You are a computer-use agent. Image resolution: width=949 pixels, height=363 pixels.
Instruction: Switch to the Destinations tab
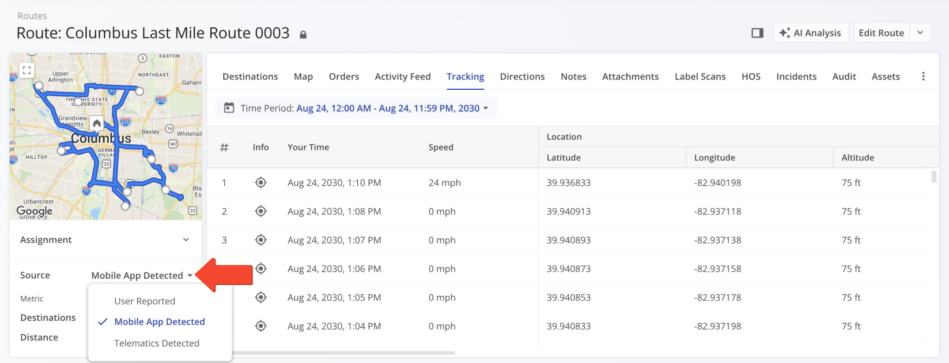(x=250, y=76)
